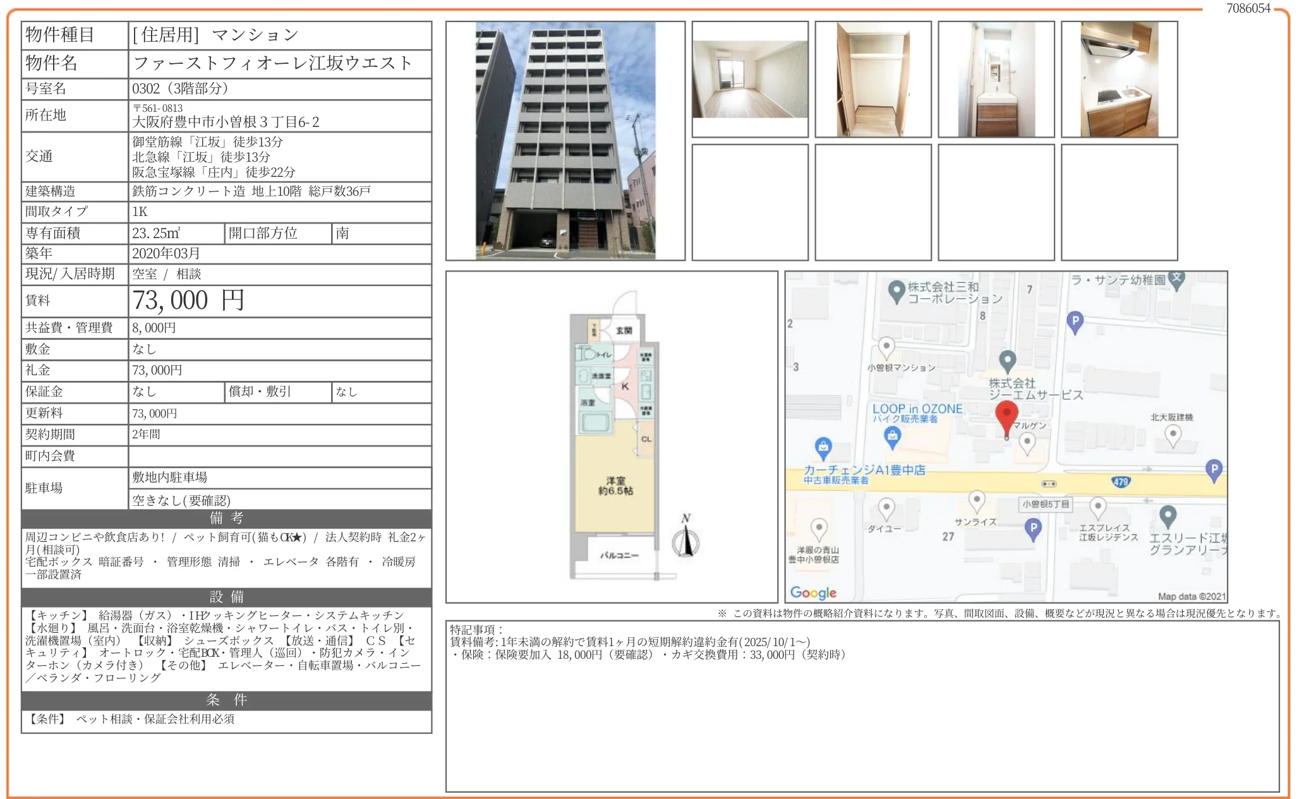This screenshot has width=1299, height=799.
Task: Click the エスリード江坂 map pin
Action: coord(1168,515)
